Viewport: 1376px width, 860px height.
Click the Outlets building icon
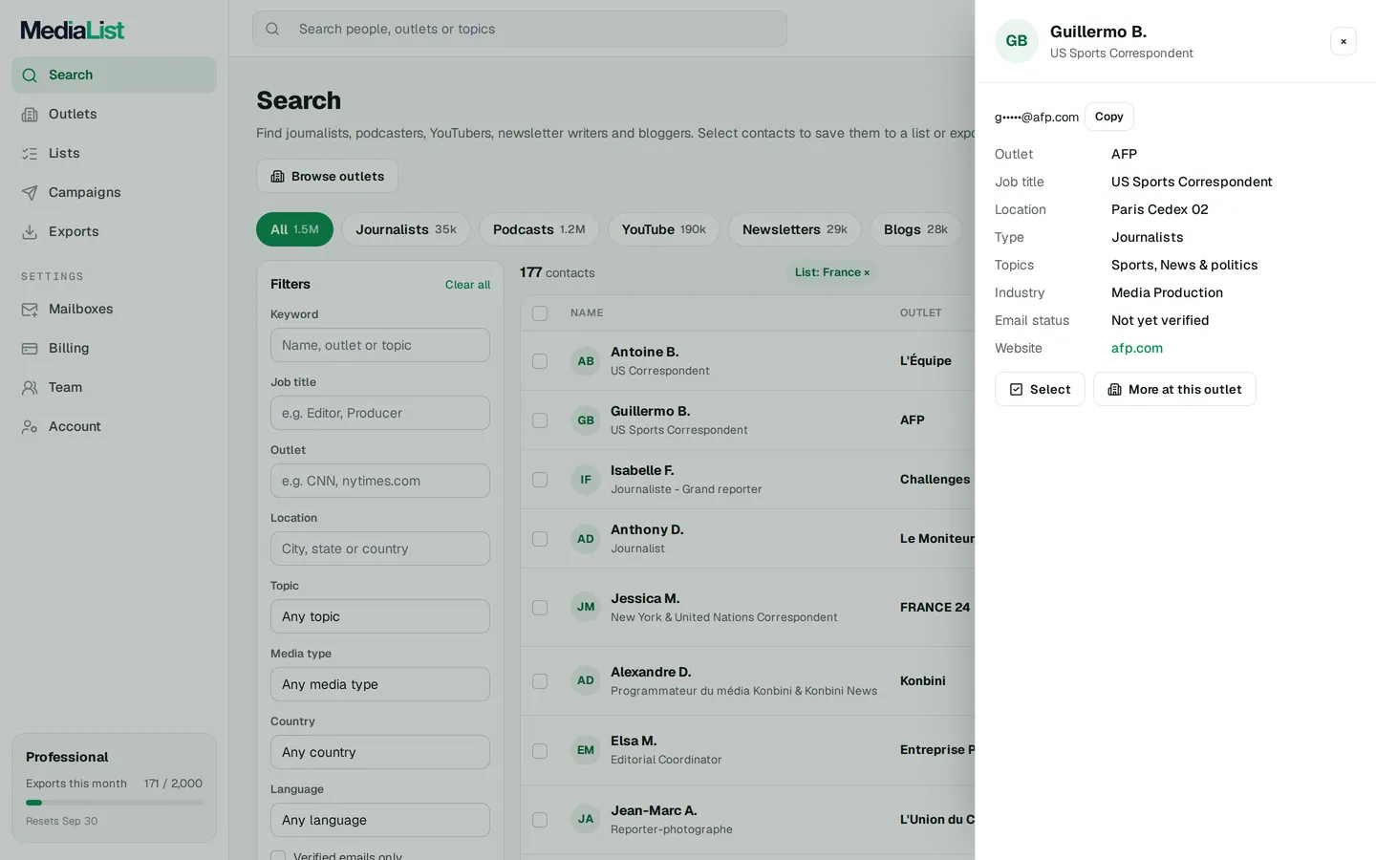(x=30, y=114)
